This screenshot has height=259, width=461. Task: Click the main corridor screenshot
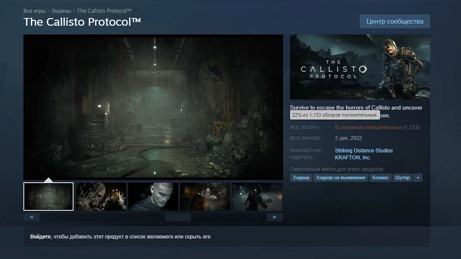tap(153, 107)
